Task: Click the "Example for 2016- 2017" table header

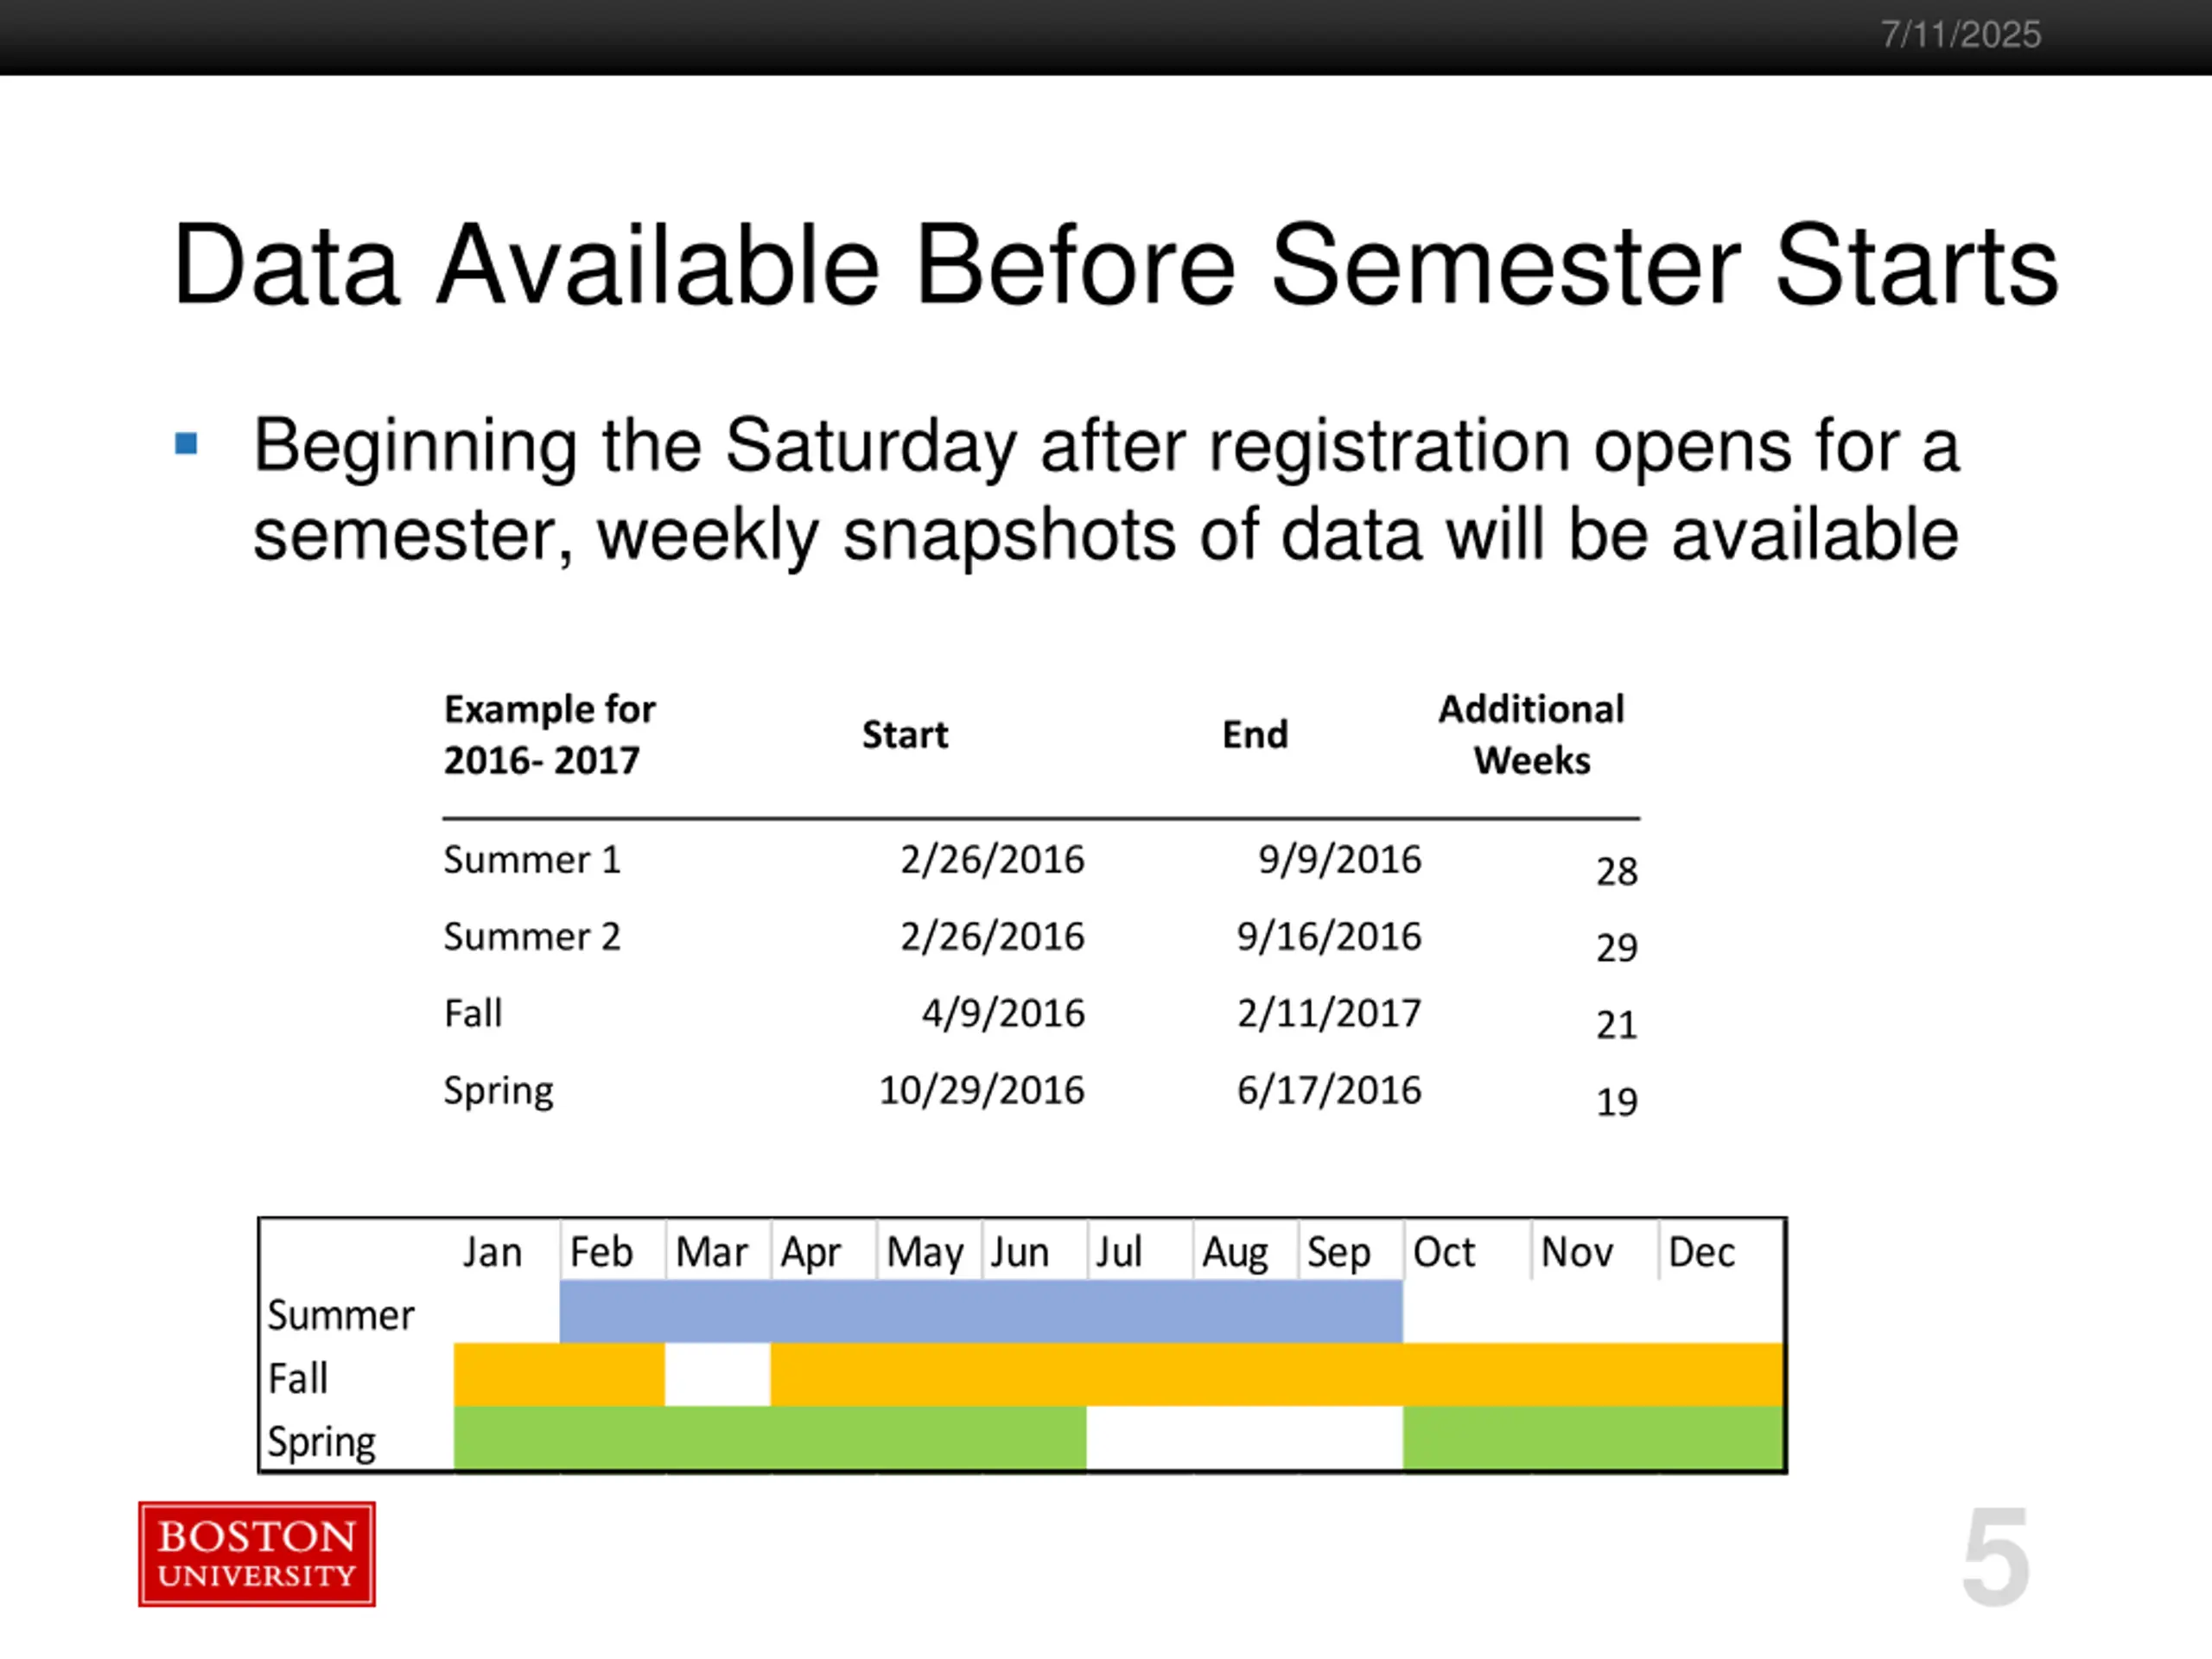Action: coord(549,734)
